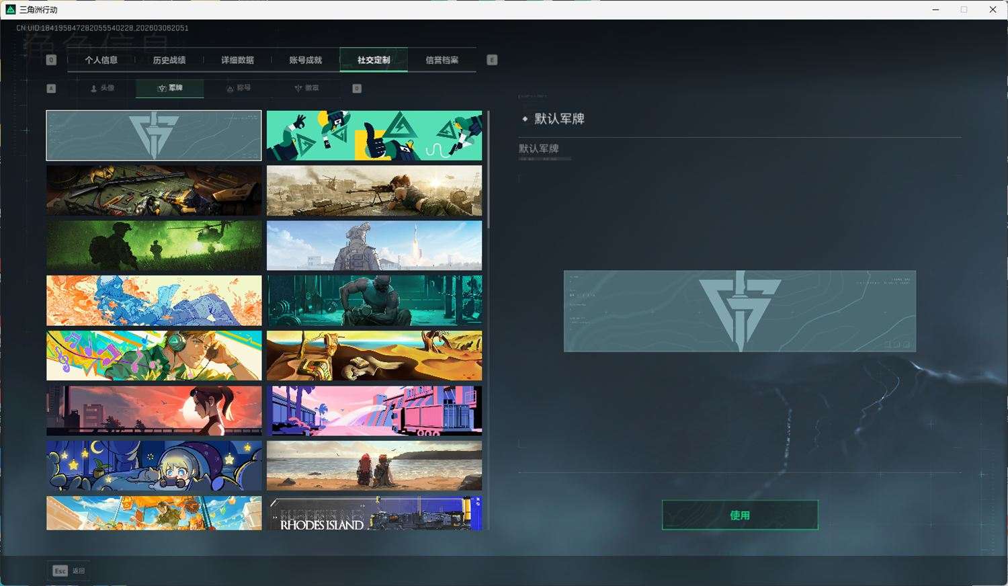1008x586 pixels.
Task: Select the orange and blue abstract dog tag
Action: pos(154,300)
